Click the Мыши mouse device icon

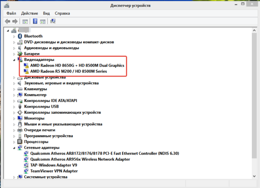click(x=20, y=124)
